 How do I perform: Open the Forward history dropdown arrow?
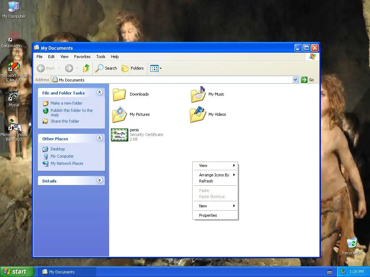coord(77,68)
